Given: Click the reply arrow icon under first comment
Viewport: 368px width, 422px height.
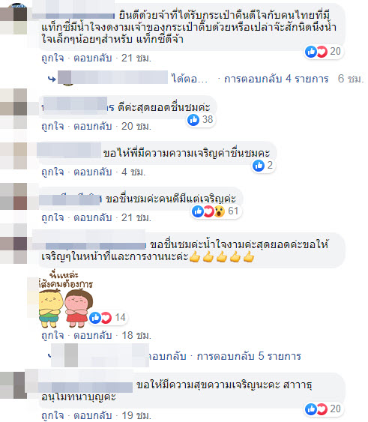Looking at the screenshot, I should tap(52, 79).
